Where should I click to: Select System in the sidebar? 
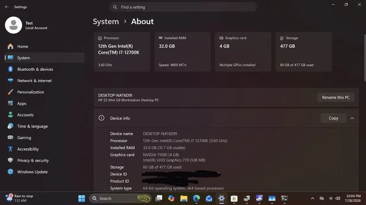pos(45,58)
